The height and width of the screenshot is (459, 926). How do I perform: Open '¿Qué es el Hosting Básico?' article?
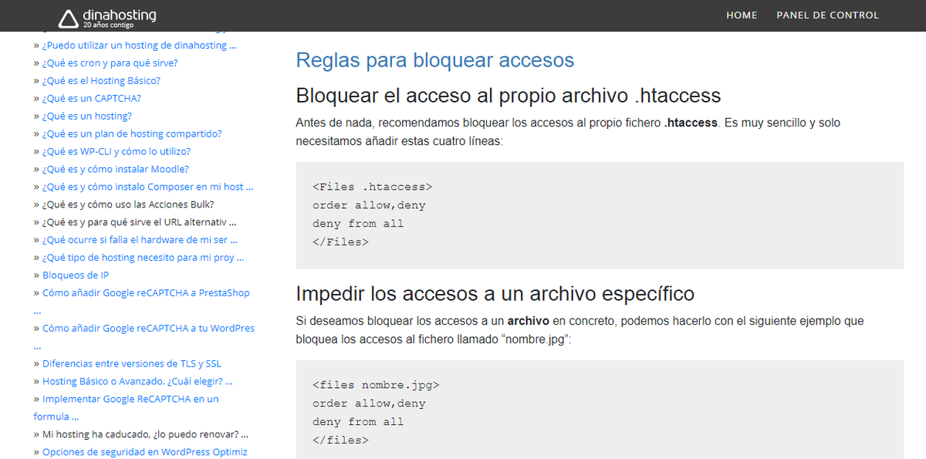pos(101,81)
